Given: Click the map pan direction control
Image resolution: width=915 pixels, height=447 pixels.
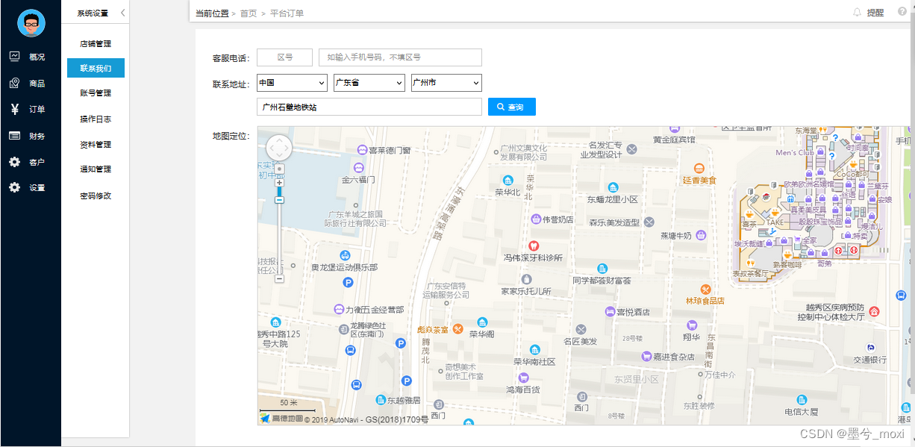Looking at the screenshot, I should point(278,148).
